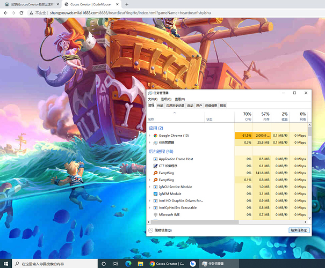
Task: Switch to the 启动 tab
Action: (190, 106)
